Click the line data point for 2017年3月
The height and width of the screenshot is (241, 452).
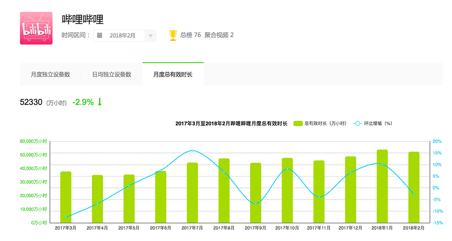click(66, 217)
